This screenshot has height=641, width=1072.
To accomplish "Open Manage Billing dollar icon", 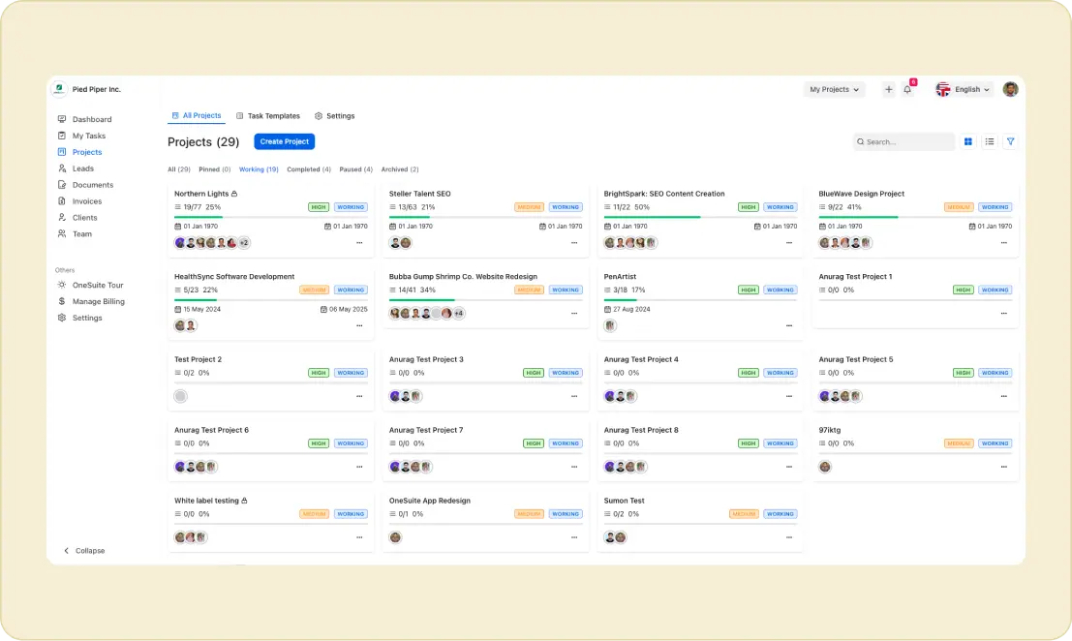I will click(62, 302).
